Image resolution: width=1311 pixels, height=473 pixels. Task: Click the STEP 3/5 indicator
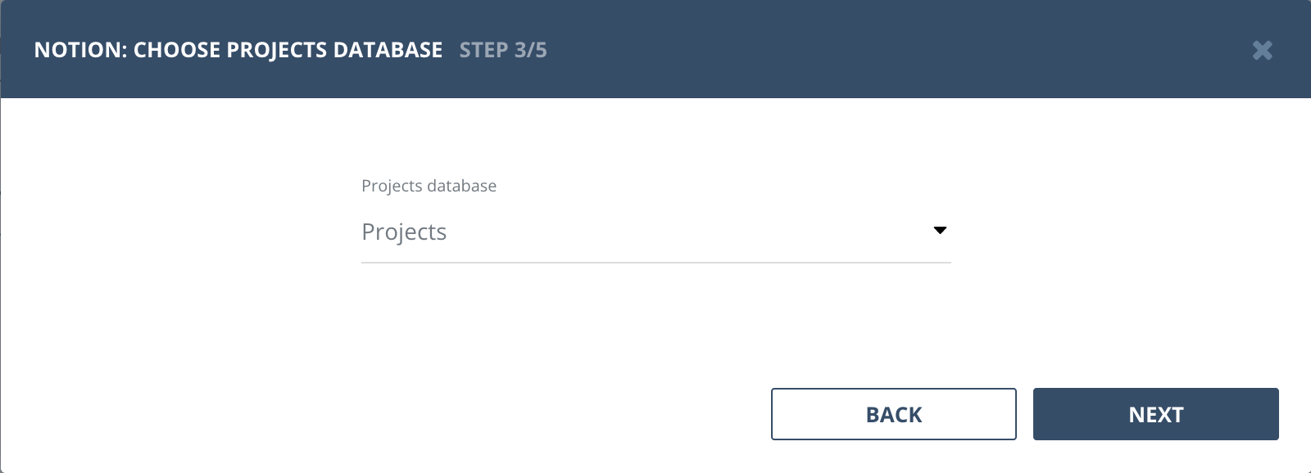click(x=502, y=50)
